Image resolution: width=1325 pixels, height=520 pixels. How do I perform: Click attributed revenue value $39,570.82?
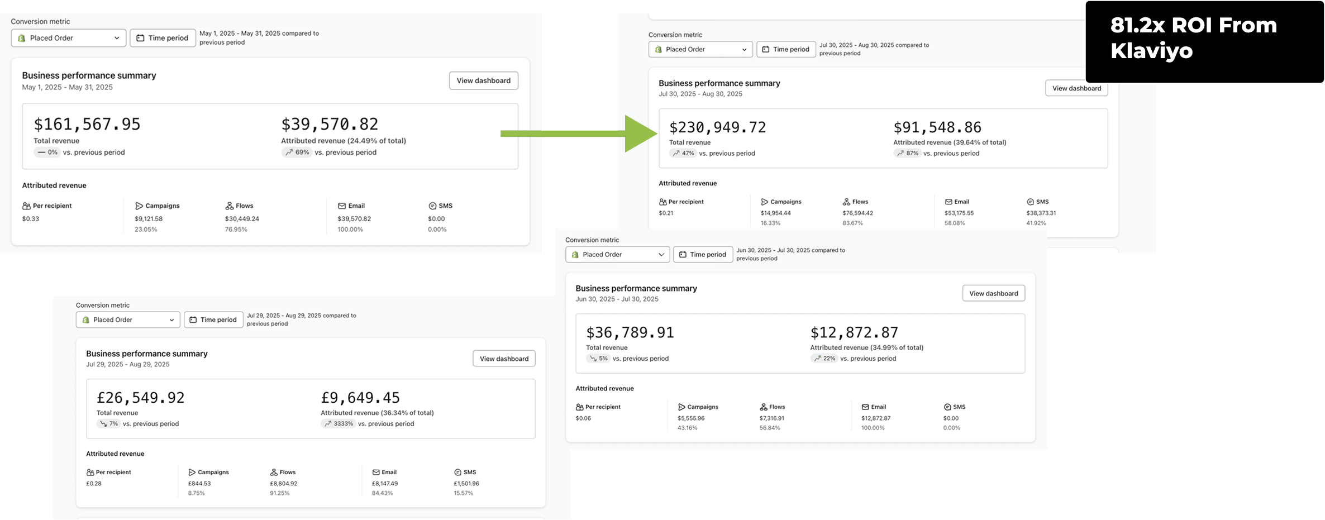click(x=330, y=124)
